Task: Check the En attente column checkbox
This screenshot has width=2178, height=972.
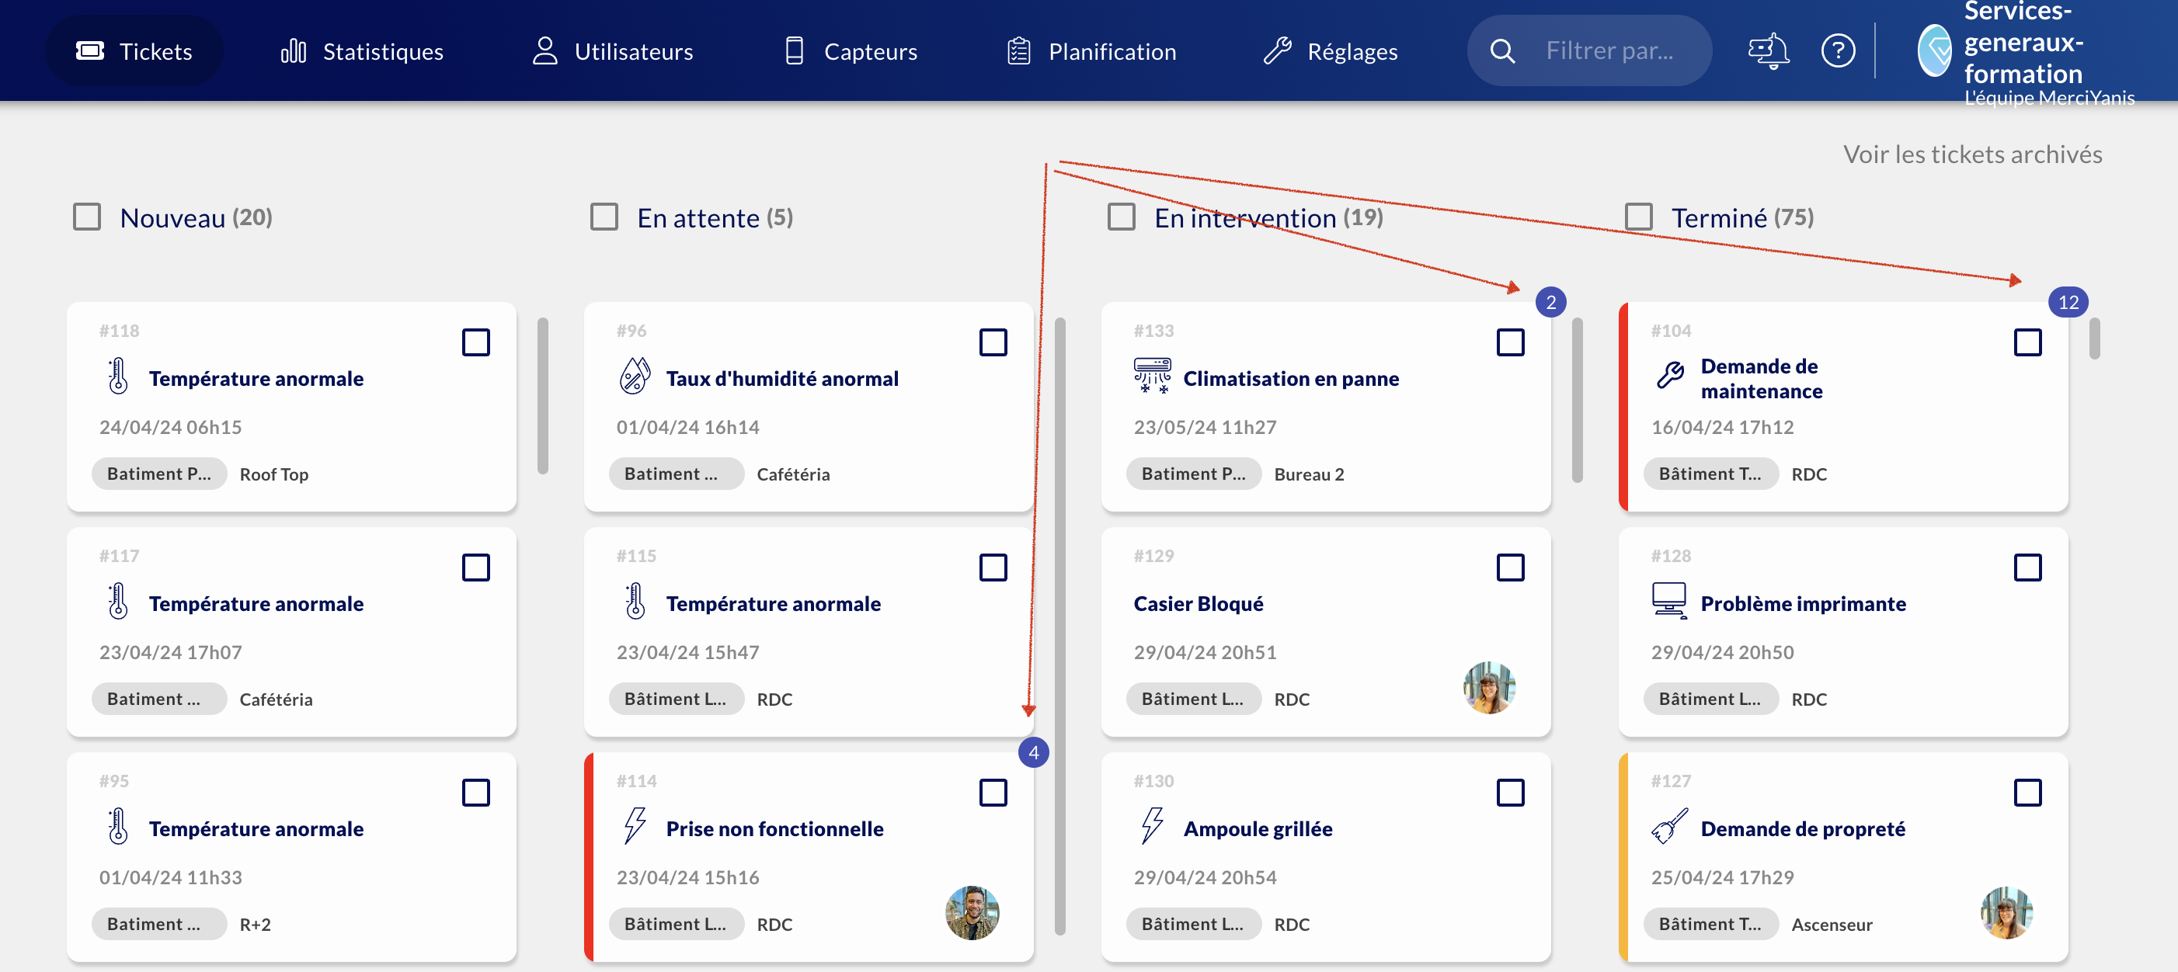Action: click(x=604, y=217)
